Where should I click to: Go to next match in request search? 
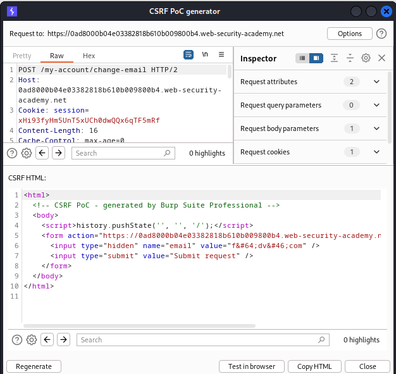pos(58,153)
